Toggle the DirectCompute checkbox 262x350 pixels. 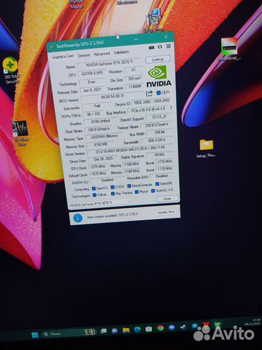point(129,186)
